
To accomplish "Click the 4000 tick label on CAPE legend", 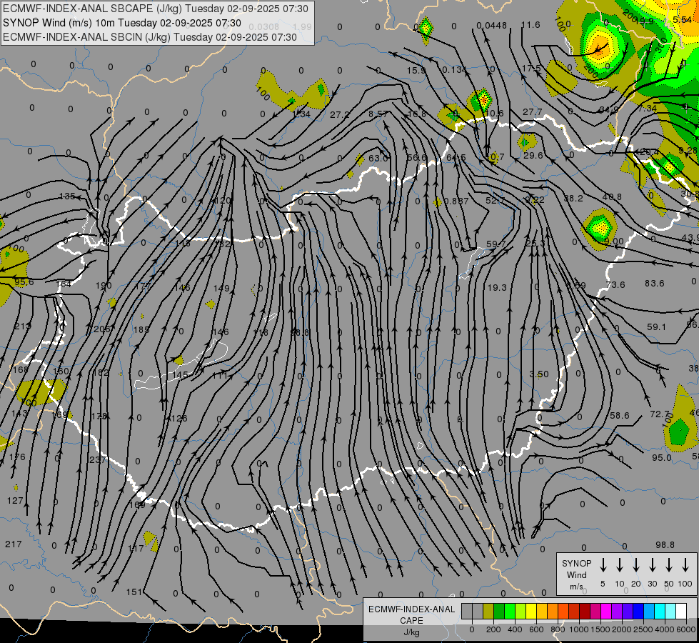I will [x=664, y=629].
